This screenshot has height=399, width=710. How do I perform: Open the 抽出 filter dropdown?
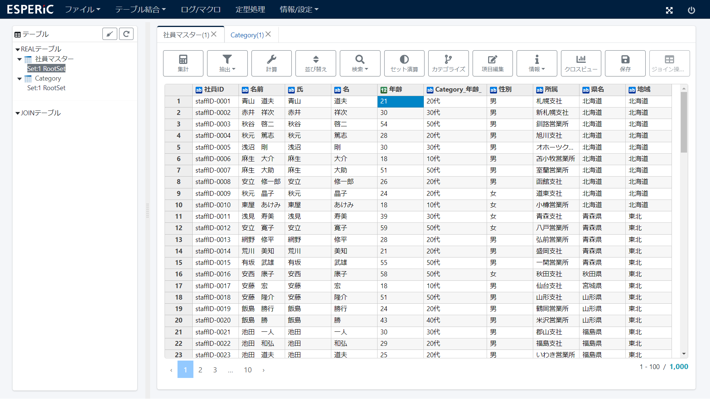click(227, 63)
